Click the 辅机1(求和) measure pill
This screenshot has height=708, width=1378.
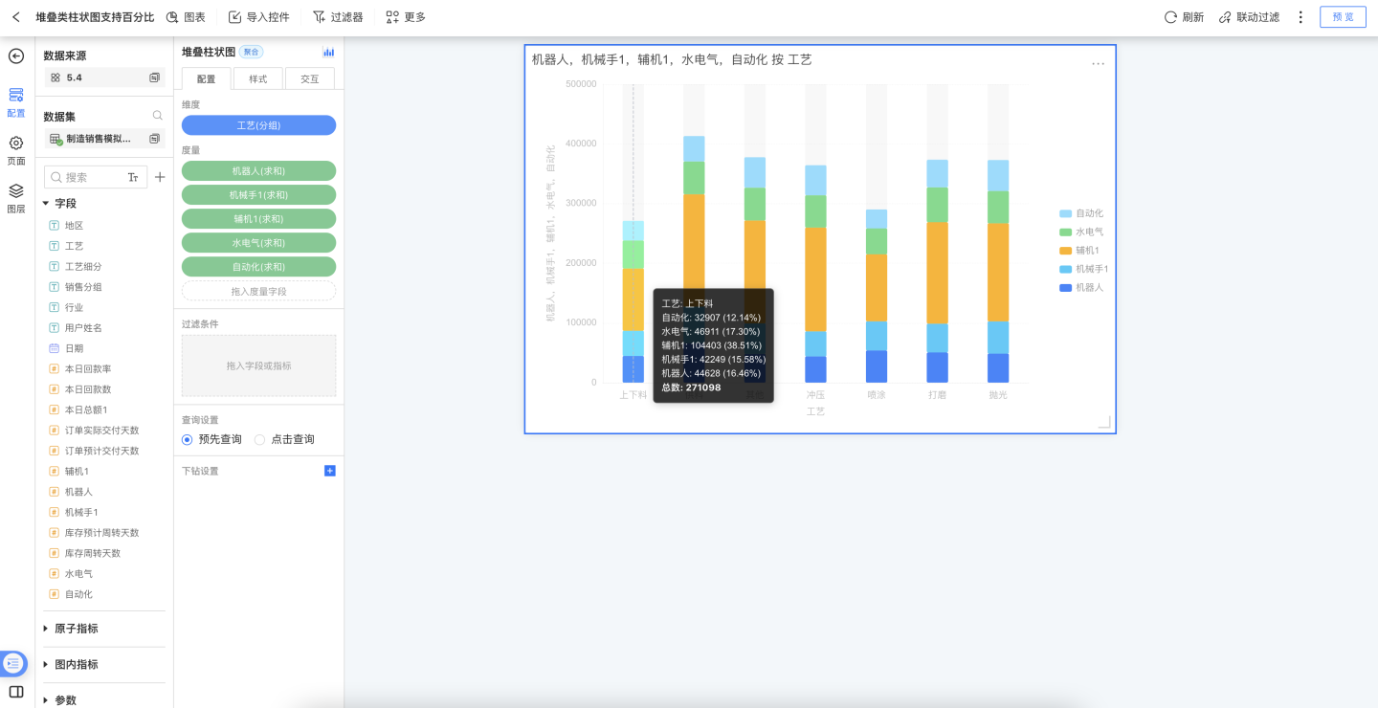[258, 219]
